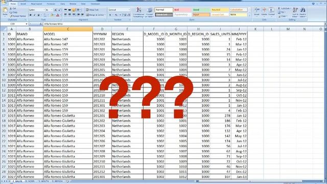
Task: Open the font size dropdown
Action: pos(52,10)
